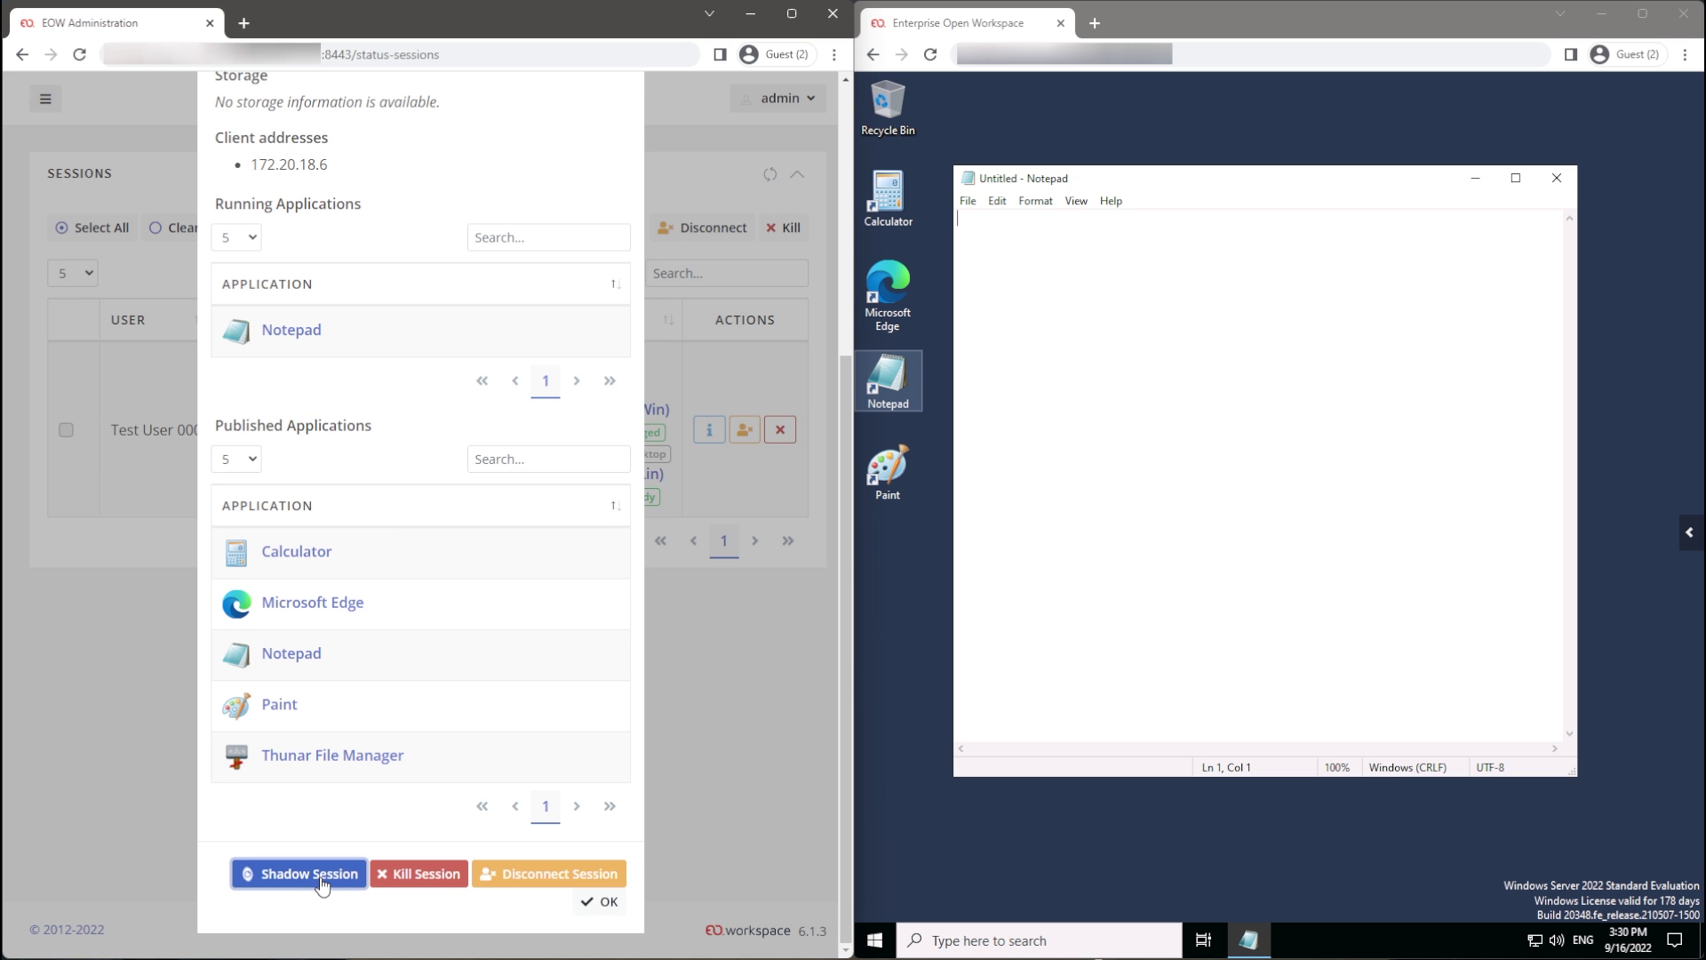
Task: Select Notepad desktop shortcut
Action: tap(888, 381)
